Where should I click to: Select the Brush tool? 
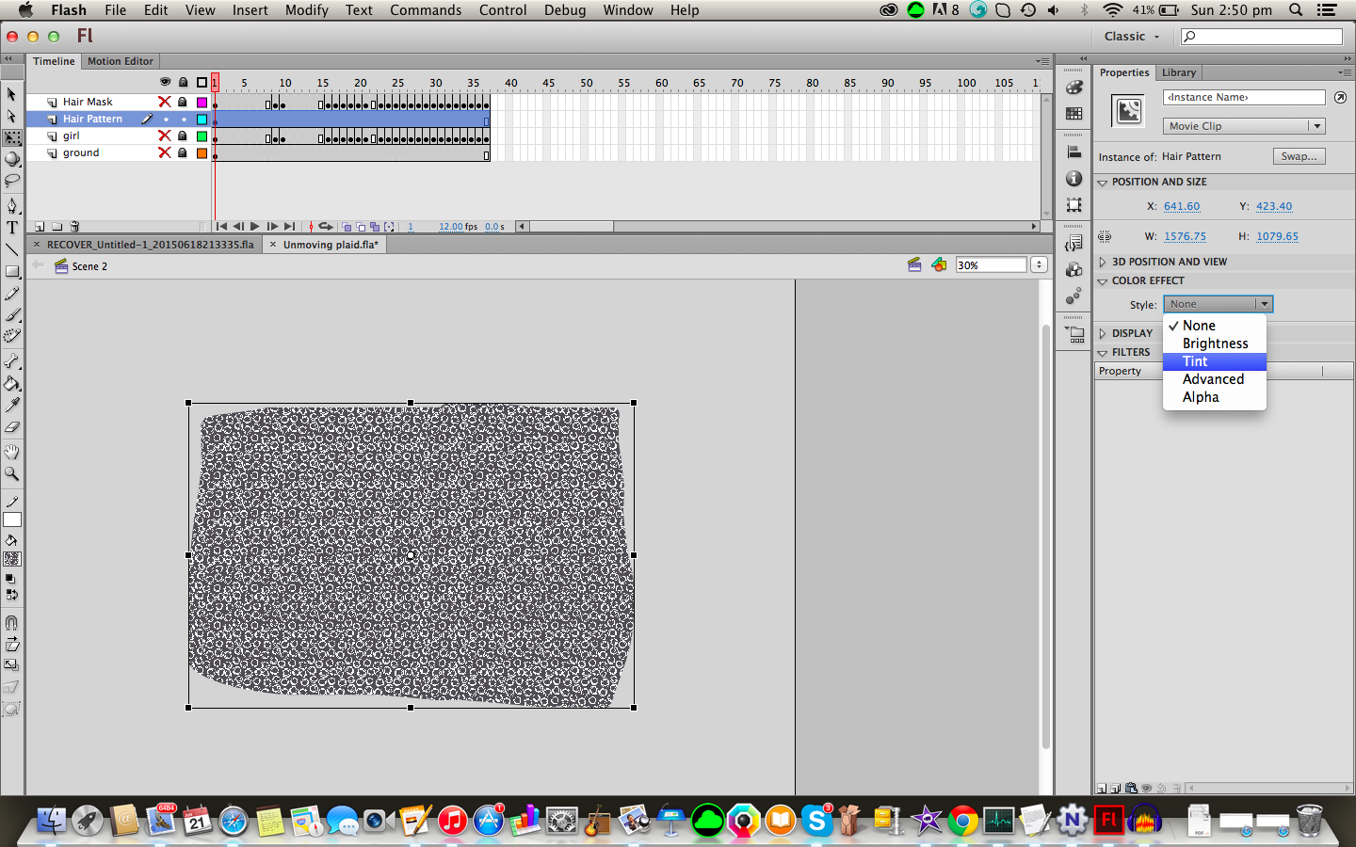point(12,315)
